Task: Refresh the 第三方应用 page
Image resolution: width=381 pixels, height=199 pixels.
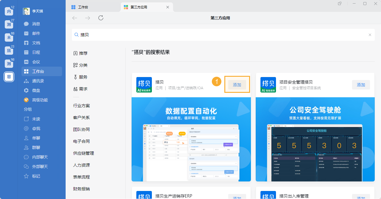Action: click(101, 18)
